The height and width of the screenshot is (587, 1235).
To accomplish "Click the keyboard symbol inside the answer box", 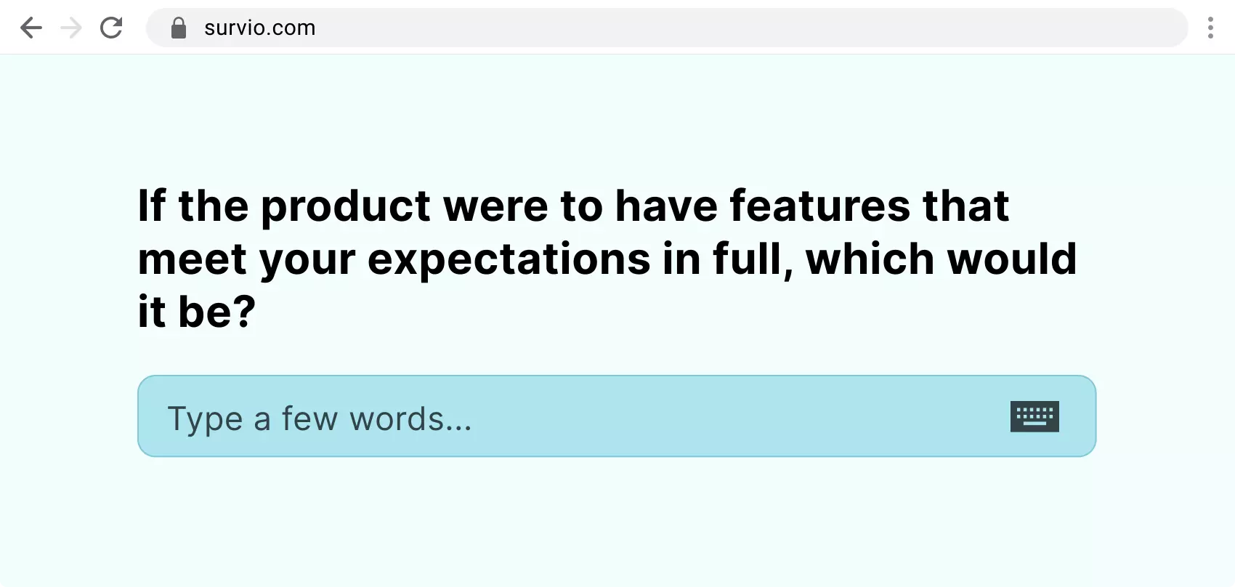I will [1034, 416].
